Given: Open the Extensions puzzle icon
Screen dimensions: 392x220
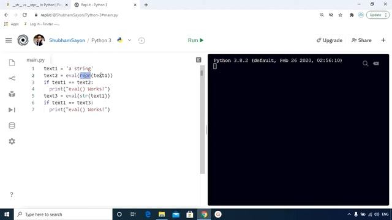Looking at the screenshot, I should tap(352, 15).
